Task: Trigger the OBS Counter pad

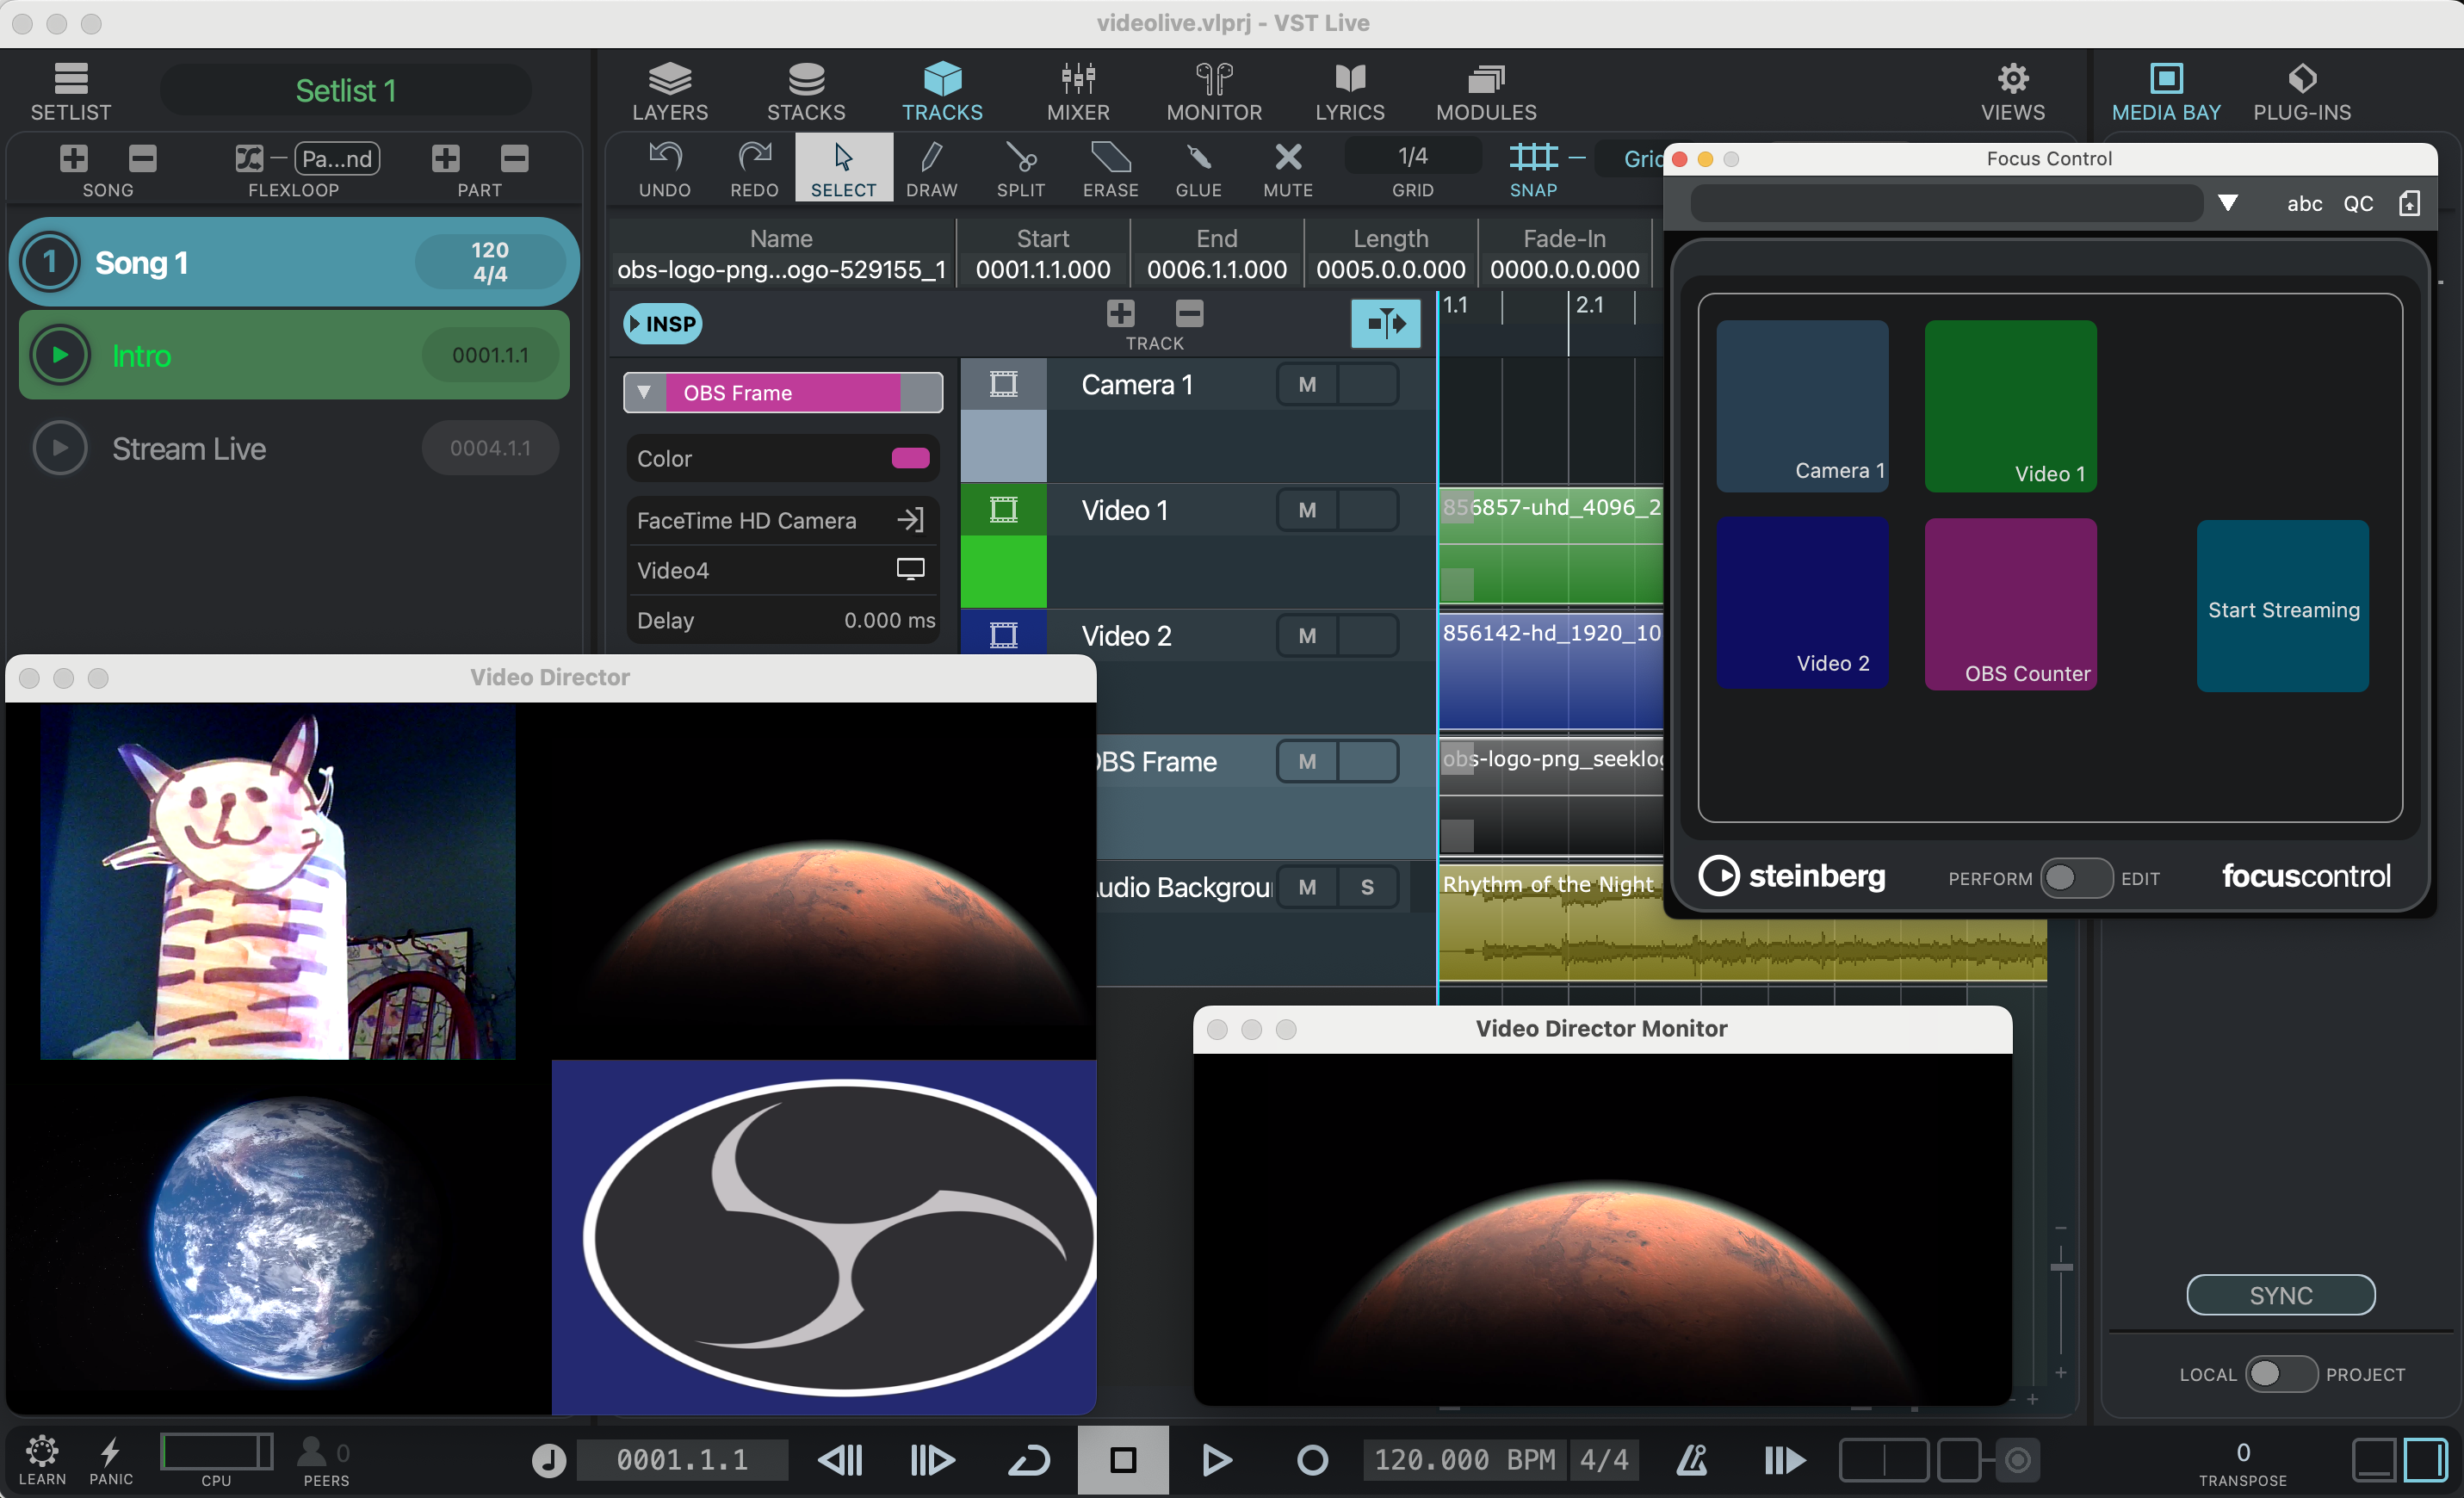Action: 2011,604
